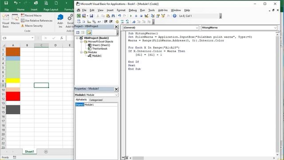Click Macro Security in Excel ribbon
Screen dimensions: 284x160
click(x=32, y=26)
